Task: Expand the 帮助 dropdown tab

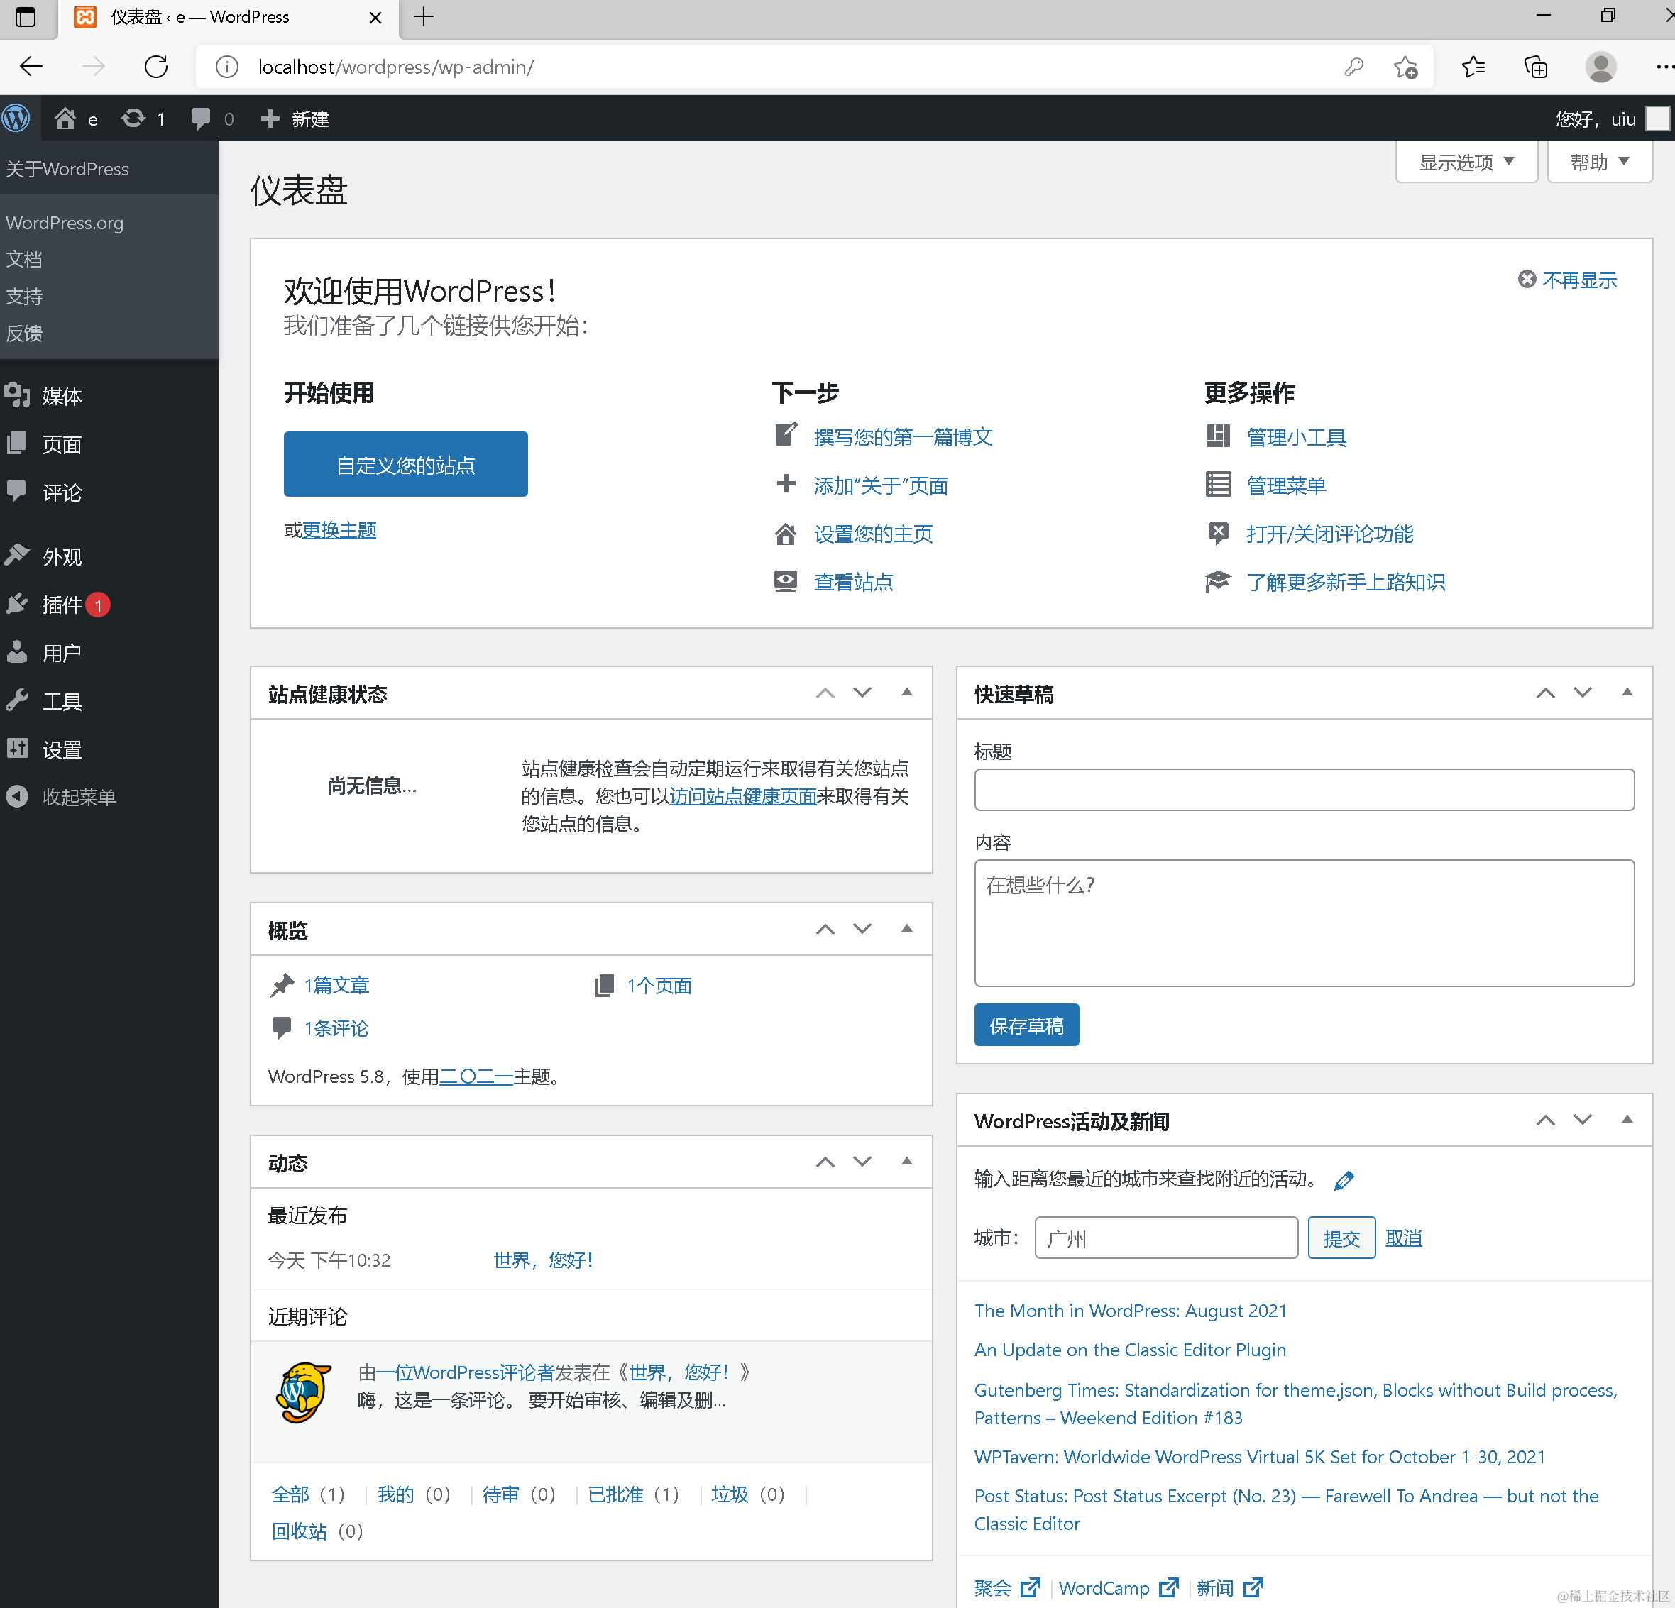Action: click(x=1599, y=162)
